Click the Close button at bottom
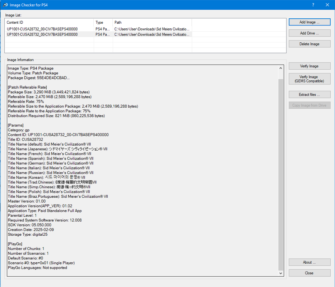 (x=310, y=273)
